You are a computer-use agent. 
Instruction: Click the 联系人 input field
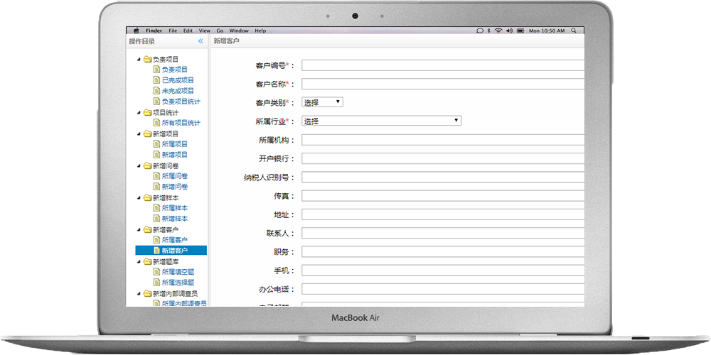[442, 233]
